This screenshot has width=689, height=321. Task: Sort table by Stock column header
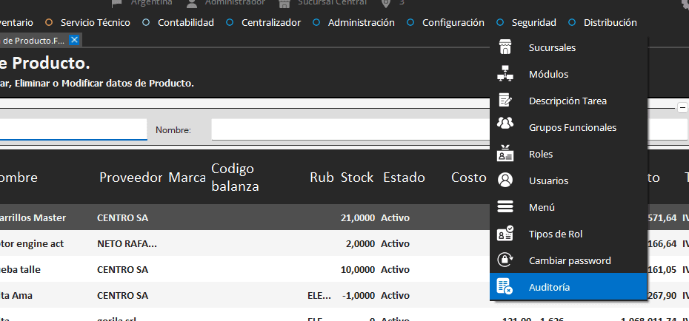pos(357,178)
